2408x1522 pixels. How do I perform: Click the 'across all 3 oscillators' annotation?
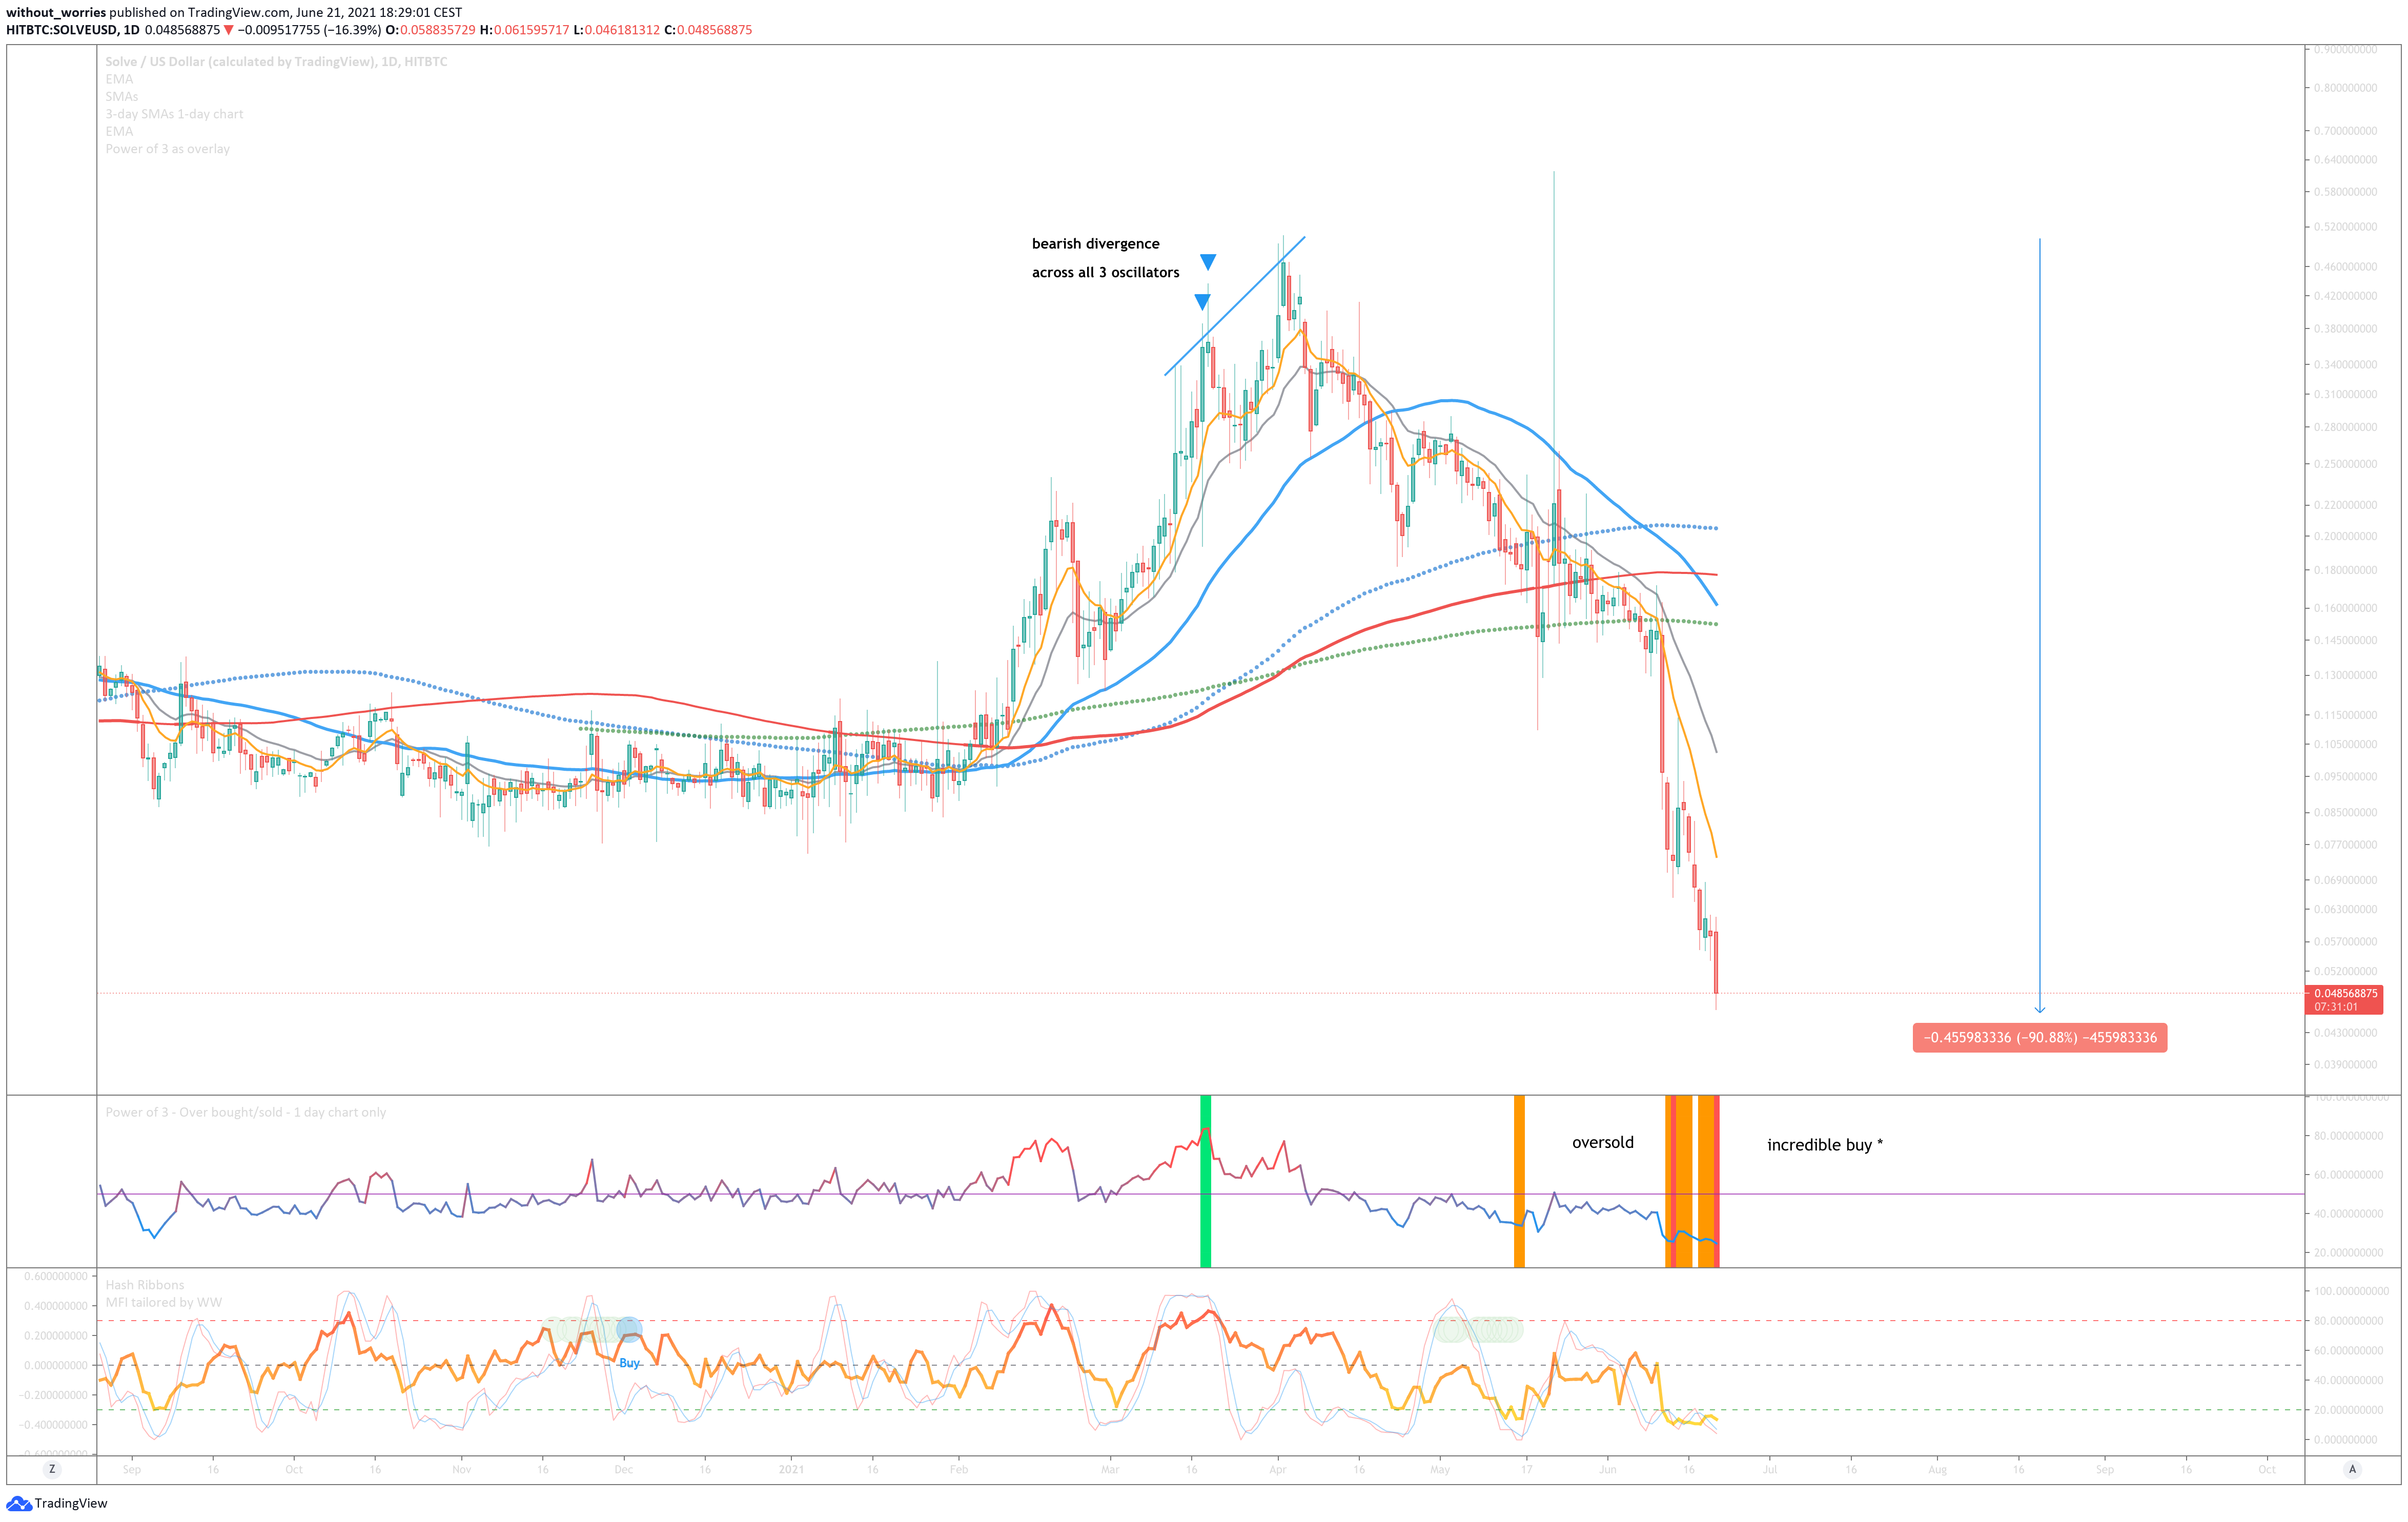click(1105, 272)
